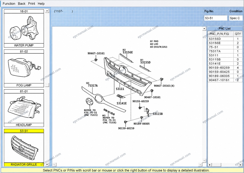The width and height of the screenshot is (244, 173).
Task: Click the thumbnail list scroll-up arrow
Action: coord(47,11)
